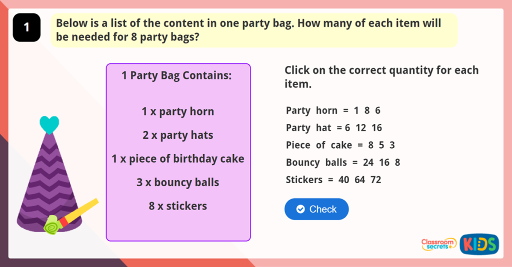Select 1 for Party horn

pos(356,110)
